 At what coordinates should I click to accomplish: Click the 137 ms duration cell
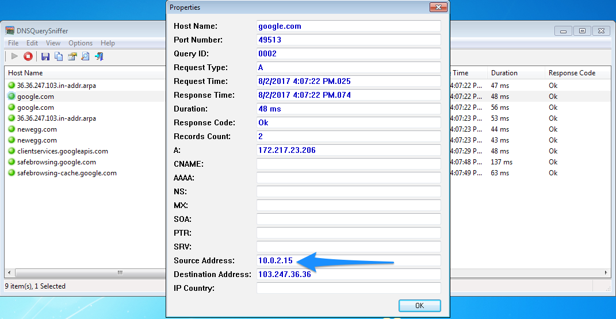502,162
